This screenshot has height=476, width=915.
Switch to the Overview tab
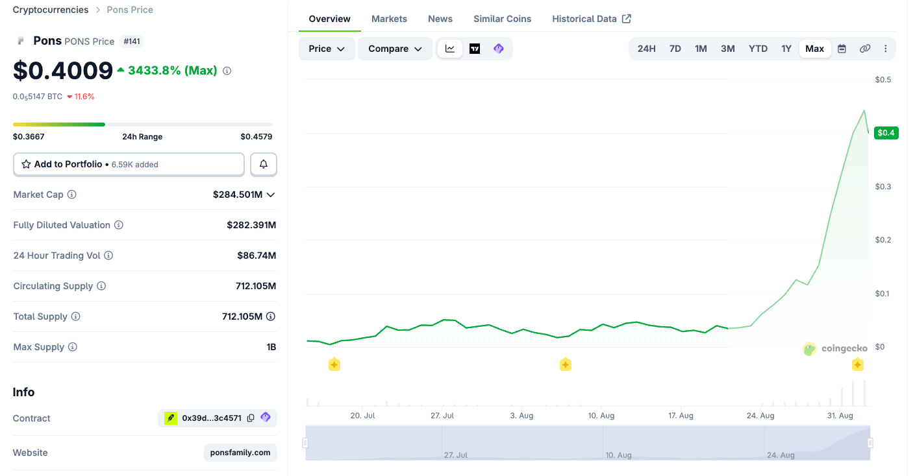(330, 19)
